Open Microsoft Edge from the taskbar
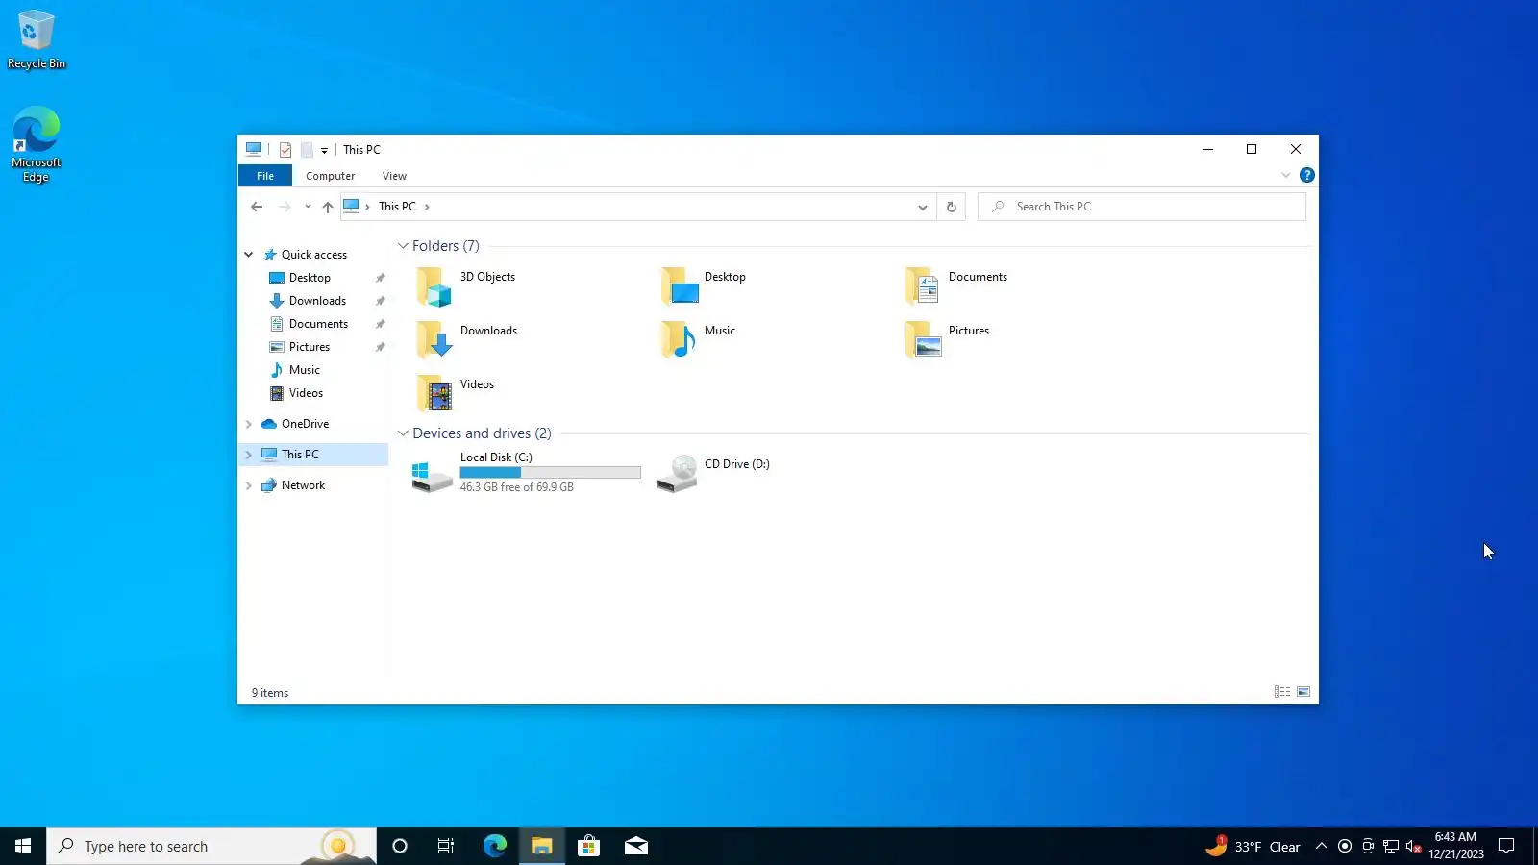This screenshot has width=1538, height=865. click(x=495, y=846)
